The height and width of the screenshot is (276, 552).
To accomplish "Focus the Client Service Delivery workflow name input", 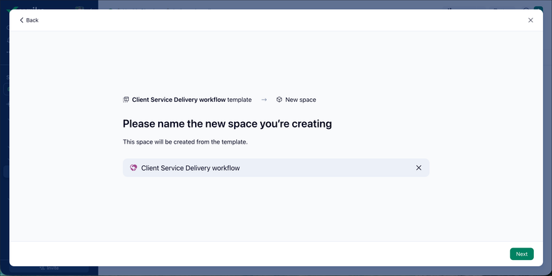I will coord(276,168).
